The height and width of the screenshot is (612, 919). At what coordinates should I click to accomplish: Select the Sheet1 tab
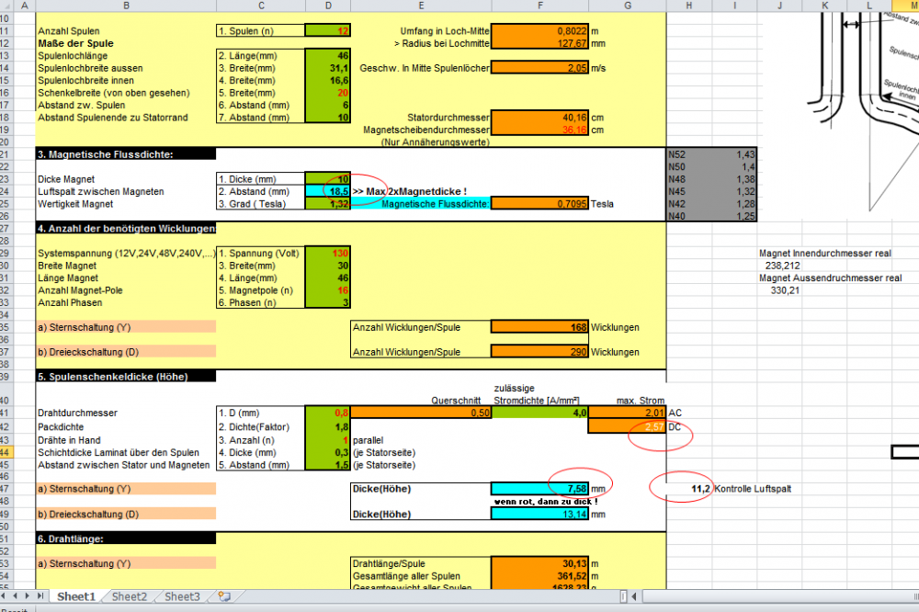(x=75, y=596)
